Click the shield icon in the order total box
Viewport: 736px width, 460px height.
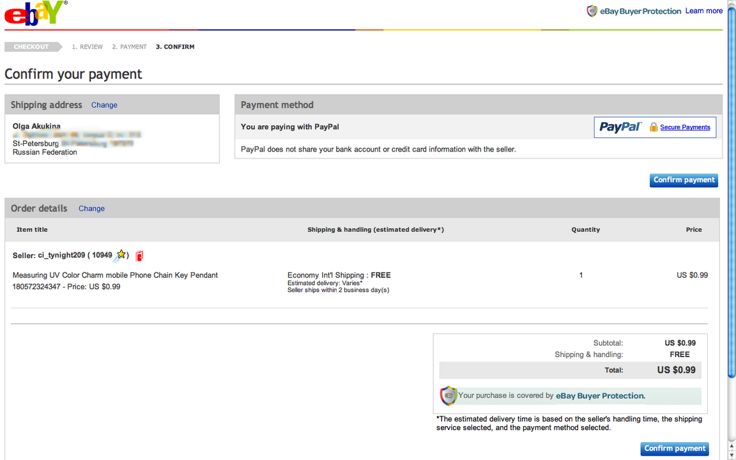[x=448, y=395]
